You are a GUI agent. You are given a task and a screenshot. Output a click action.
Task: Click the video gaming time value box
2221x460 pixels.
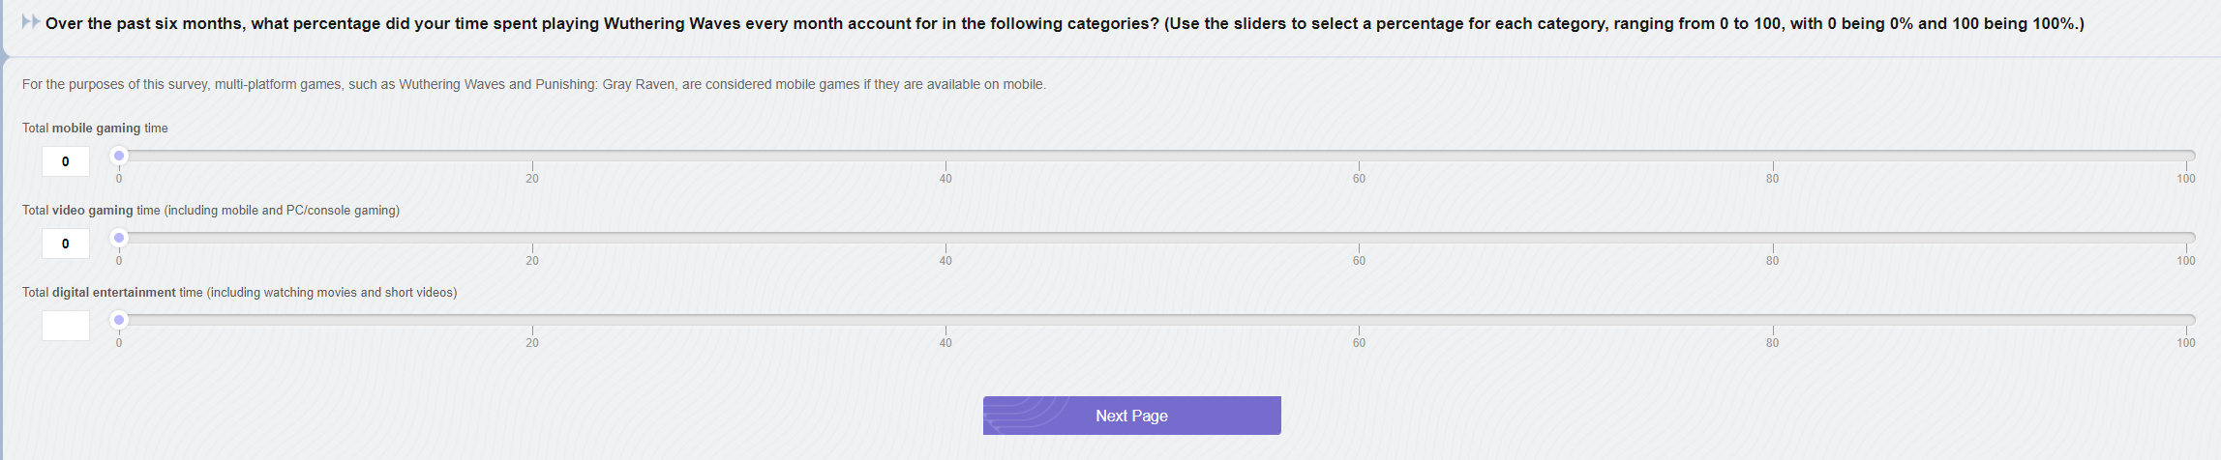point(66,244)
